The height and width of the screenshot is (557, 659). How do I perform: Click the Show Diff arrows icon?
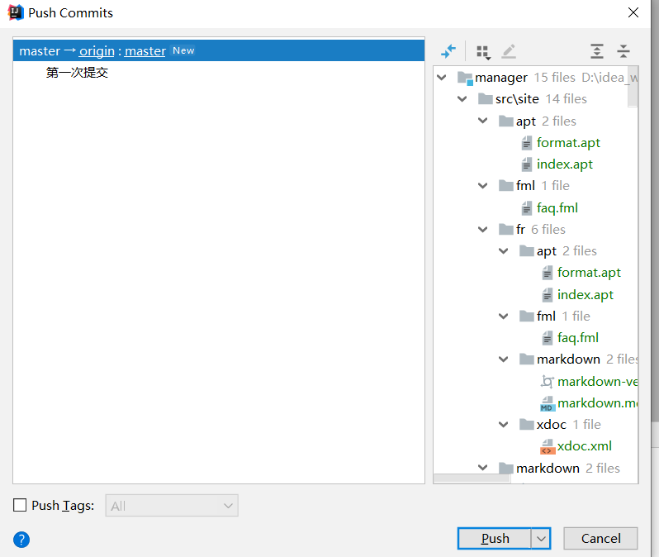point(448,51)
